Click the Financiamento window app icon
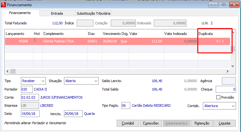241x132 pixels. (3, 5)
